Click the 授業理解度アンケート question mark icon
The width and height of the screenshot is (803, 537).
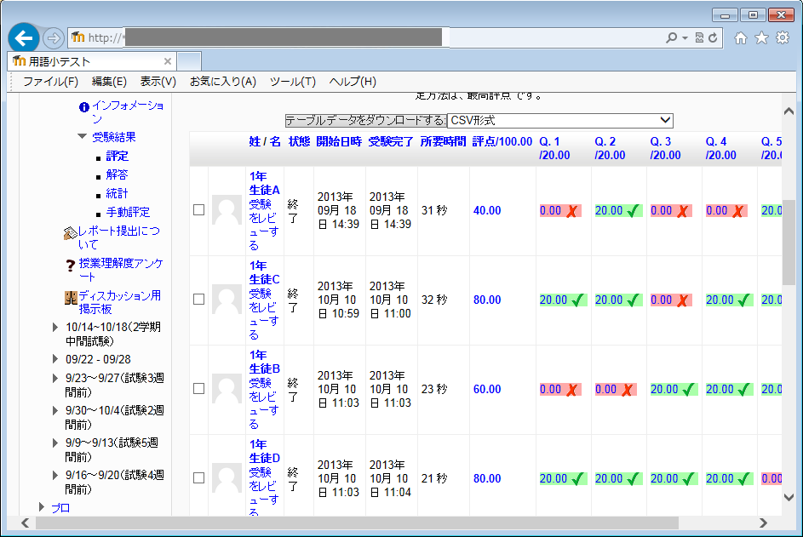tap(71, 266)
